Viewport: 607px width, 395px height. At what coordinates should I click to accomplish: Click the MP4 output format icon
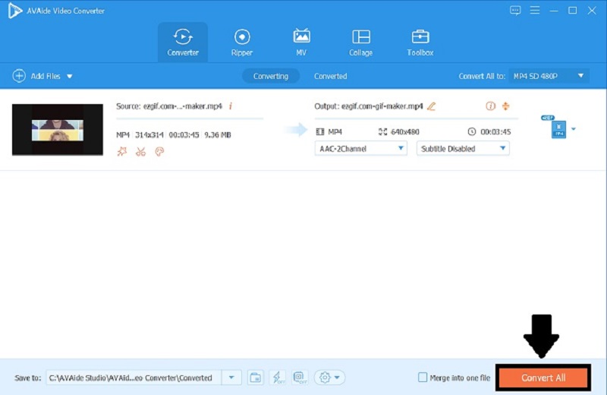click(x=558, y=129)
